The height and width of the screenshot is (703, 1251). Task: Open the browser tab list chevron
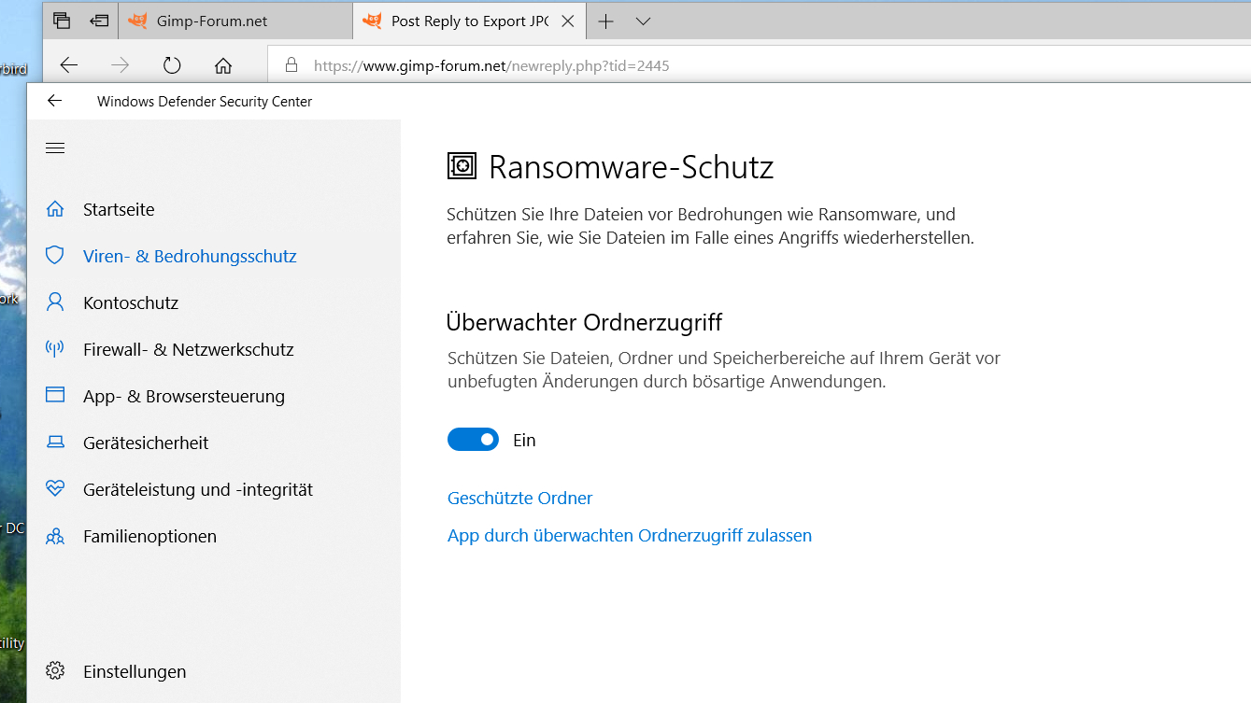click(x=643, y=21)
